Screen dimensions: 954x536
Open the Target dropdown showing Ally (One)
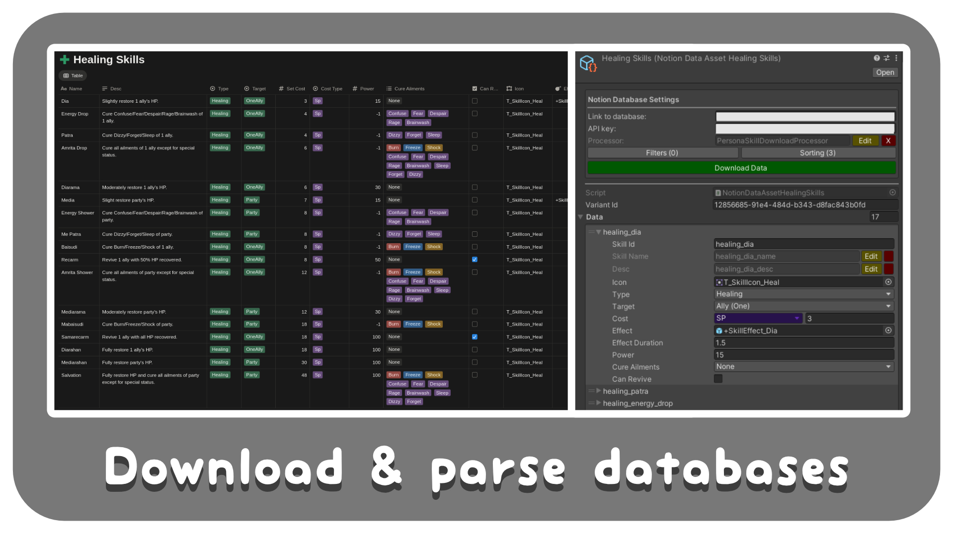pyautogui.click(x=804, y=306)
